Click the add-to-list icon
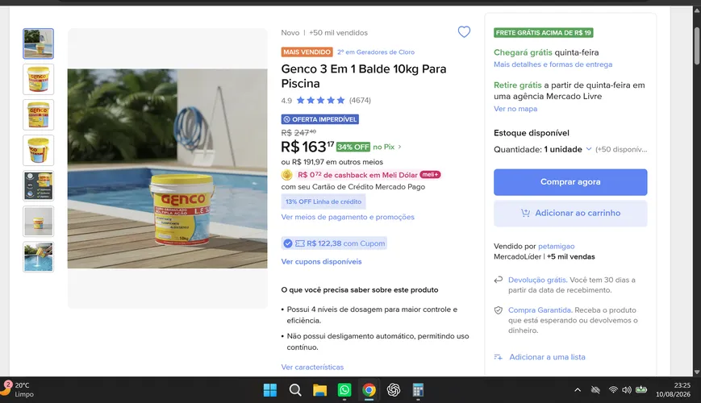The image size is (701, 403). click(498, 357)
